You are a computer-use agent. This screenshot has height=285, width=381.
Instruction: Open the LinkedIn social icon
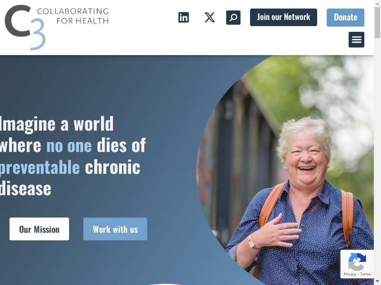coord(183,18)
